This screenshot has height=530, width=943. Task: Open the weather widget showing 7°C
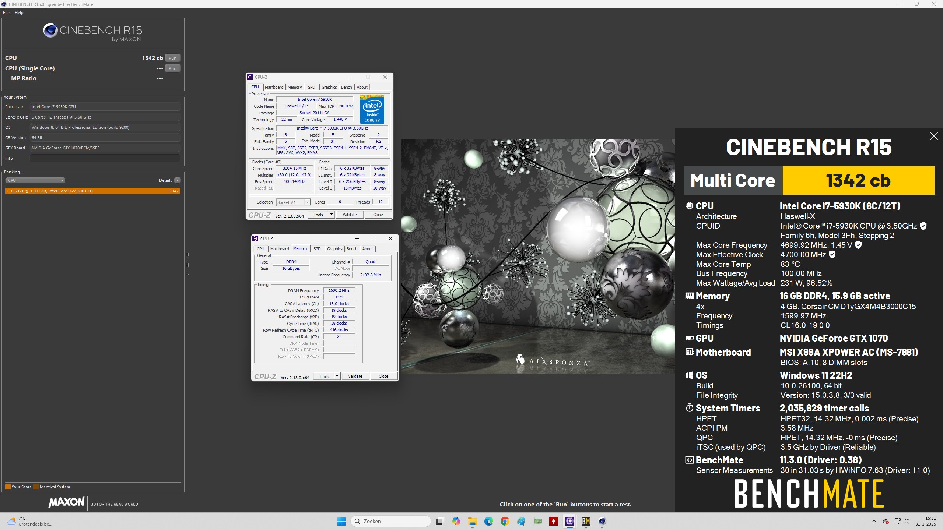(30, 521)
